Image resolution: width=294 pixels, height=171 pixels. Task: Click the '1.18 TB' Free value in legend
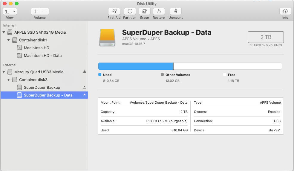click(x=233, y=81)
